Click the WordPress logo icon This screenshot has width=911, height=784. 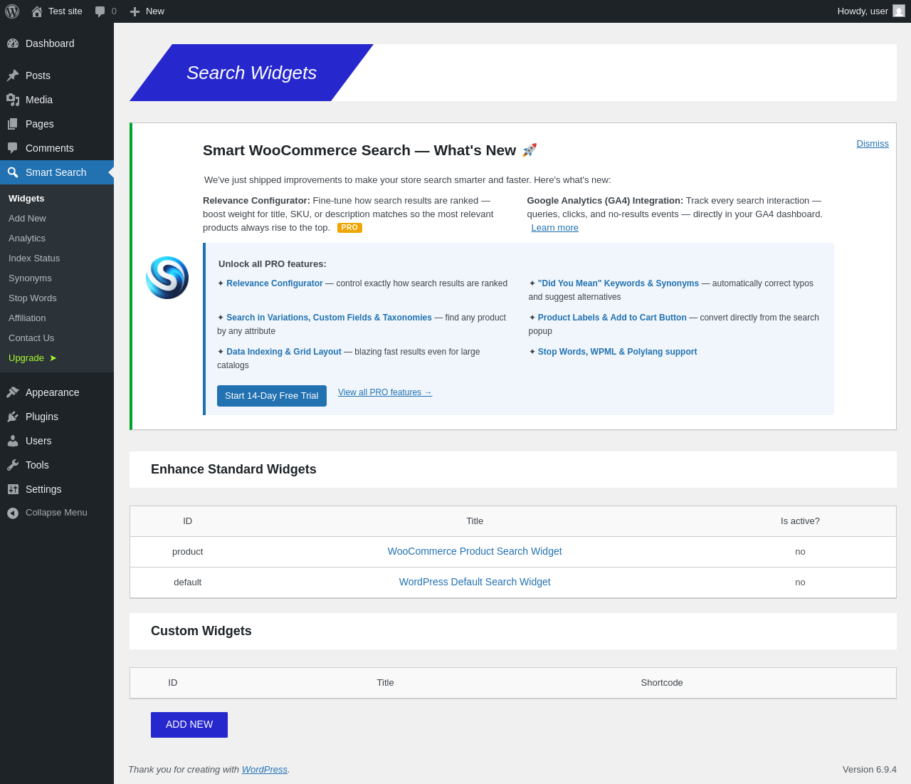[x=12, y=11]
